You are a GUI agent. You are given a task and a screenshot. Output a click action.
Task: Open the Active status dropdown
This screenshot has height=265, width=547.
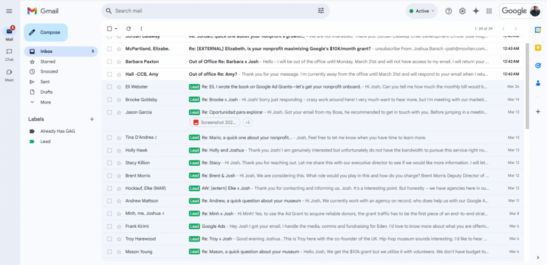pos(421,11)
